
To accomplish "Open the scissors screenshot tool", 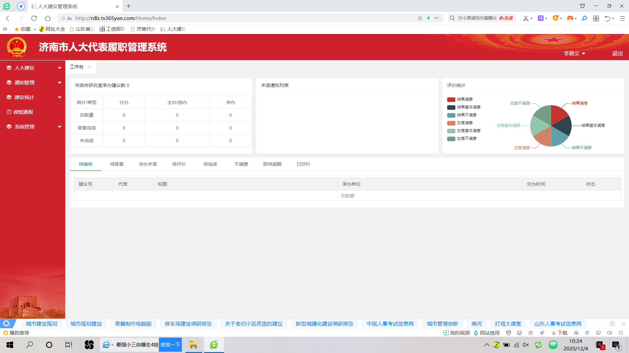I will pos(525,18).
